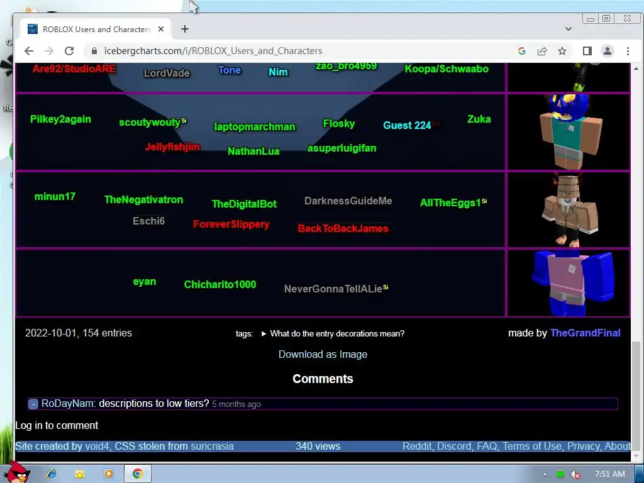Open void4 creator link
644x483 pixels.
pos(96,447)
